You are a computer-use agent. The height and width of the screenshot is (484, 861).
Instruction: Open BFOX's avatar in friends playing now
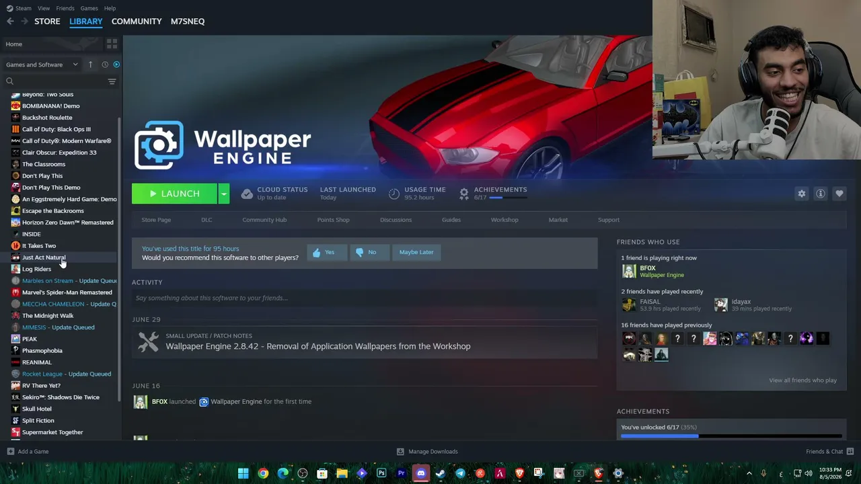coord(629,271)
